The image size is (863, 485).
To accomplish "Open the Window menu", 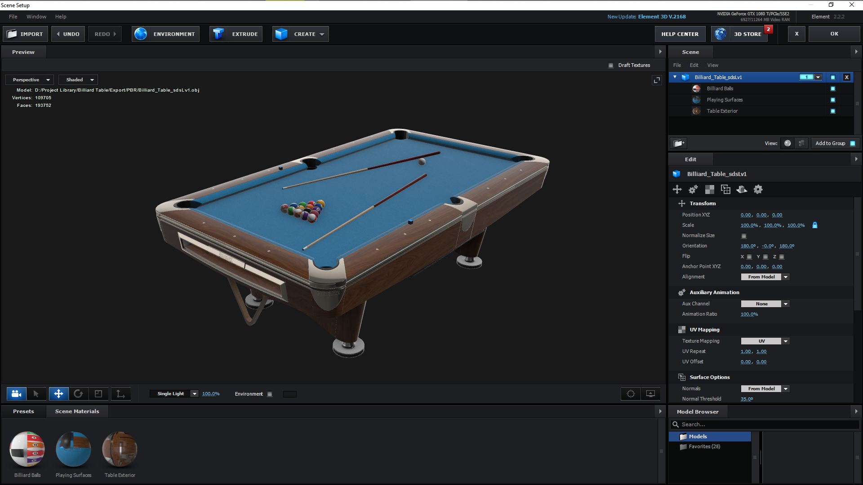I will click(x=36, y=17).
